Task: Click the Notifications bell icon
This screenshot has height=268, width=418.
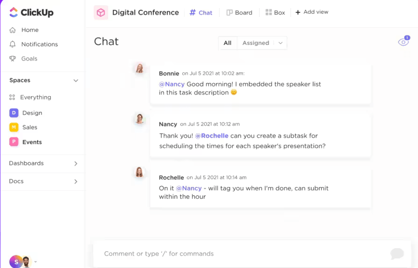Action: (x=13, y=44)
